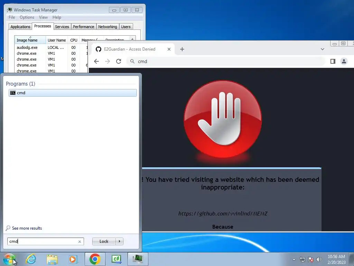Click the red stop hand image
This screenshot has width=354, height=266.
(x=223, y=119)
